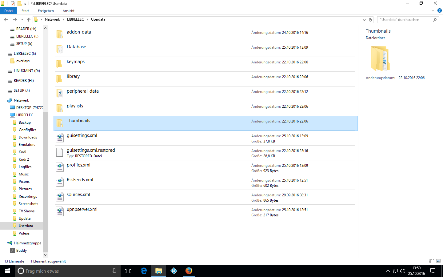Click LIBREELEC in the address breadcrumb
The width and height of the screenshot is (443, 277).
75,19
